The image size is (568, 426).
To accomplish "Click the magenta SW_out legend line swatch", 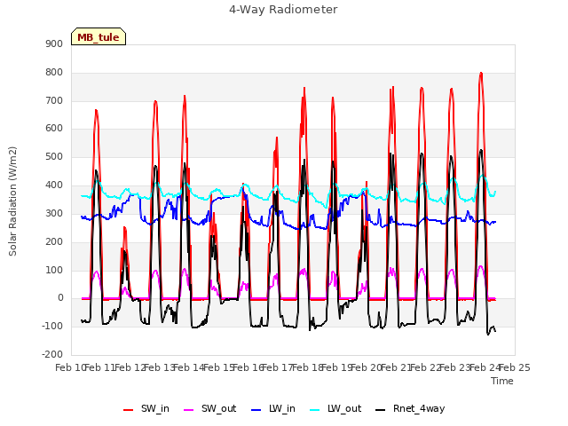I will click(189, 410).
